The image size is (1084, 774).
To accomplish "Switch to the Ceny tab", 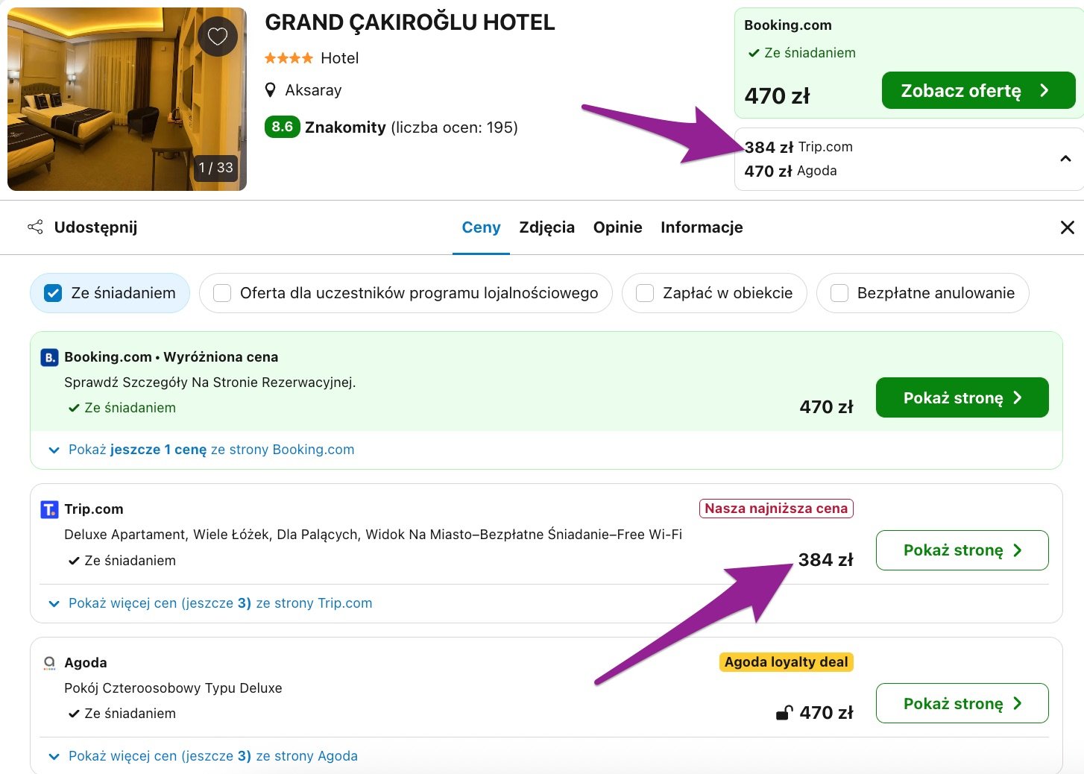I will (x=481, y=227).
